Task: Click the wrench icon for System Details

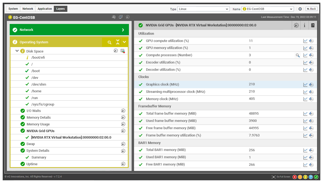Action: coord(123,151)
